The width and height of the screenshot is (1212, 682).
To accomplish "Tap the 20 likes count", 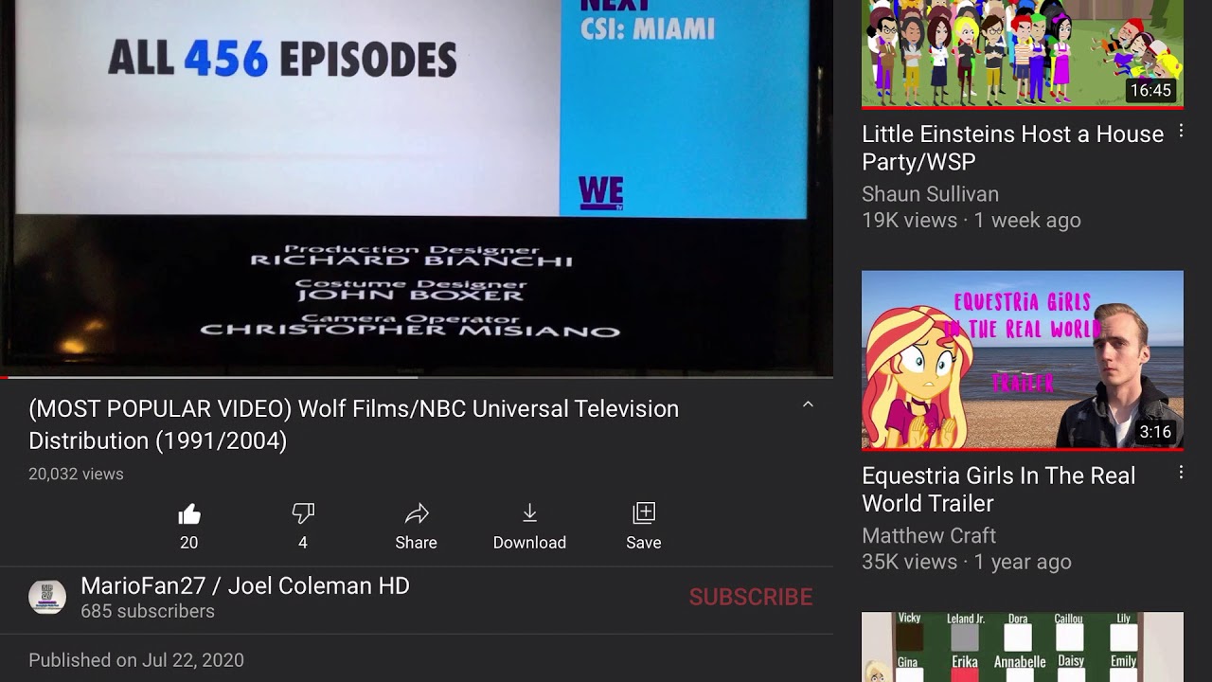I will tap(189, 543).
